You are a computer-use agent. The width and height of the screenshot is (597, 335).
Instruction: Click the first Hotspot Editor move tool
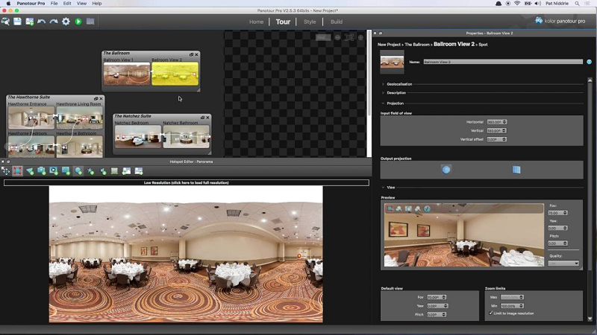click(6, 171)
